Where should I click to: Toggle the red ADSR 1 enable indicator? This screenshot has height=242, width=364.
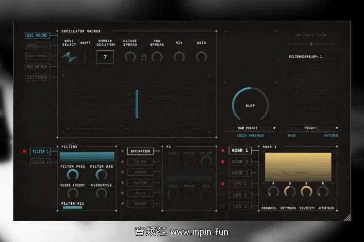pyautogui.click(x=223, y=151)
